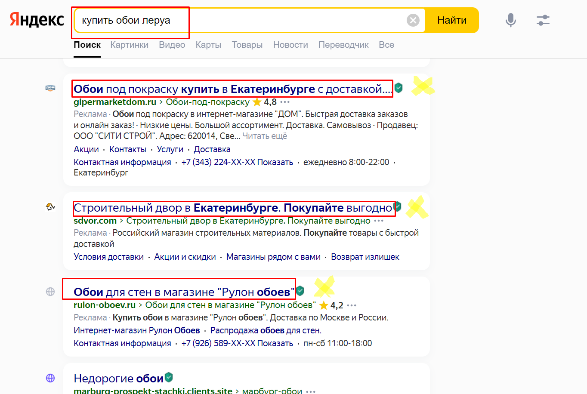
Task: Open Строительный двор в Екатеринбурге result title
Action: point(233,208)
